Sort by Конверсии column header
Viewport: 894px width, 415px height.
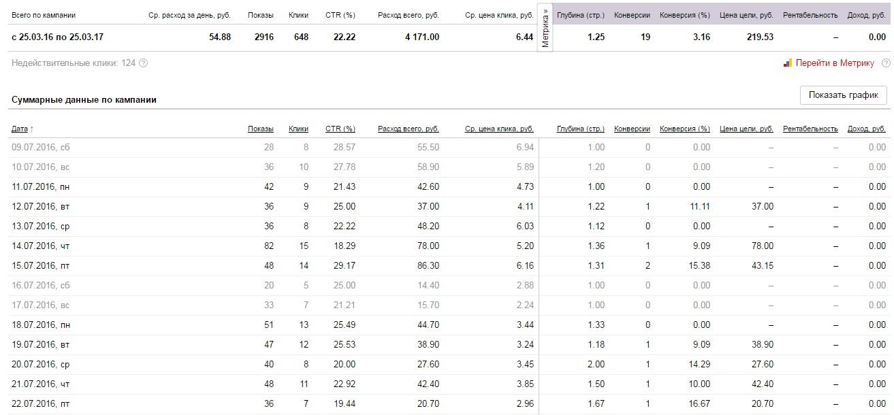pos(632,129)
